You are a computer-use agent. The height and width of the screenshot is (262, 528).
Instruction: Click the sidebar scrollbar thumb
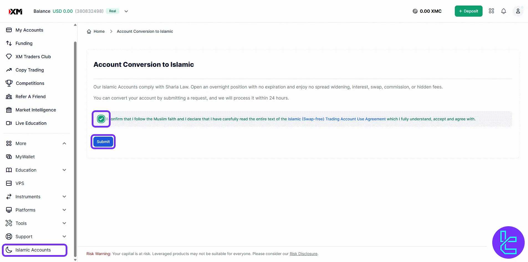pyautogui.click(x=75, y=149)
